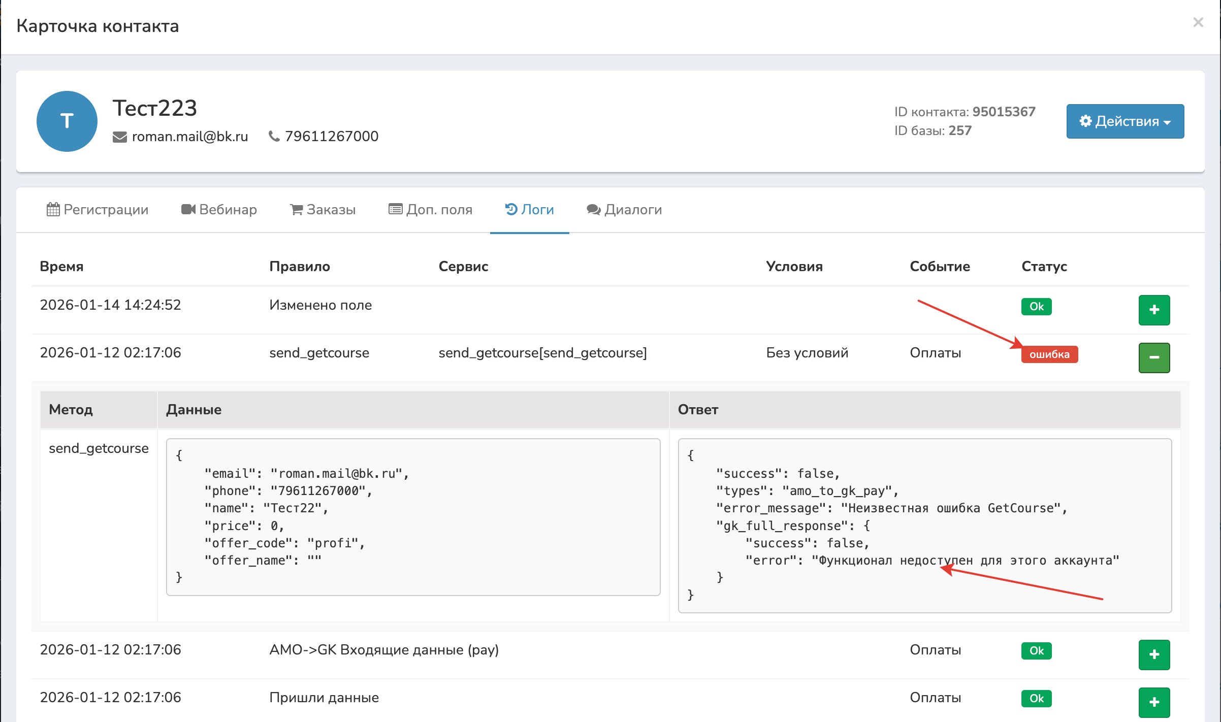The height and width of the screenshot is (722, 1221).
Task: Click the red ошибка status badge
Action: coord(1049,354)
